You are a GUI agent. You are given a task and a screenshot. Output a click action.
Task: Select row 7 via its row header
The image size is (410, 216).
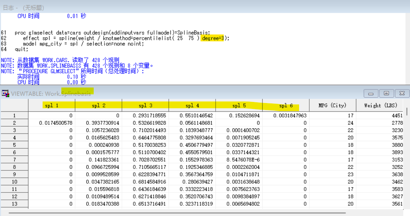[x=14, y=160]
